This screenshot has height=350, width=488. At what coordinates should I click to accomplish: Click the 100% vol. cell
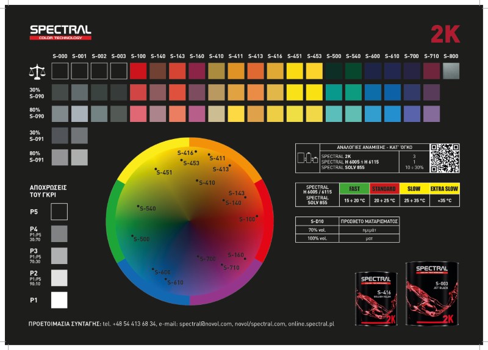(317, 238)
